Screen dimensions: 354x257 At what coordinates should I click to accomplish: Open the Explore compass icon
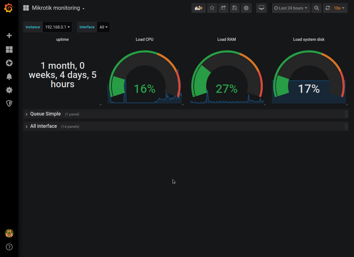tap(9, 63)
